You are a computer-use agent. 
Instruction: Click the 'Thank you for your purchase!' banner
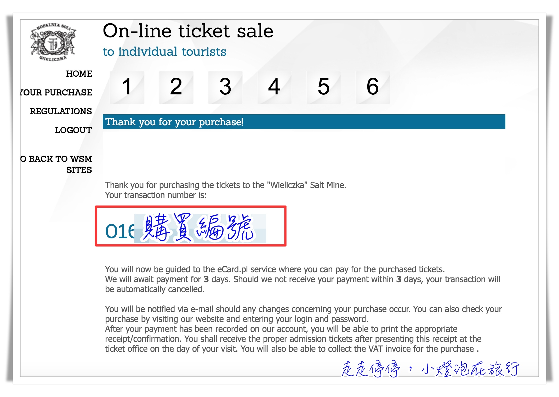[304, 122]
